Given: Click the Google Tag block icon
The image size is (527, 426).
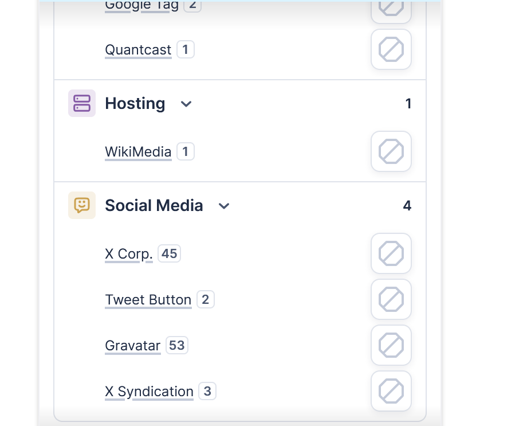Looking at the screenshot, I should point(391,7).
